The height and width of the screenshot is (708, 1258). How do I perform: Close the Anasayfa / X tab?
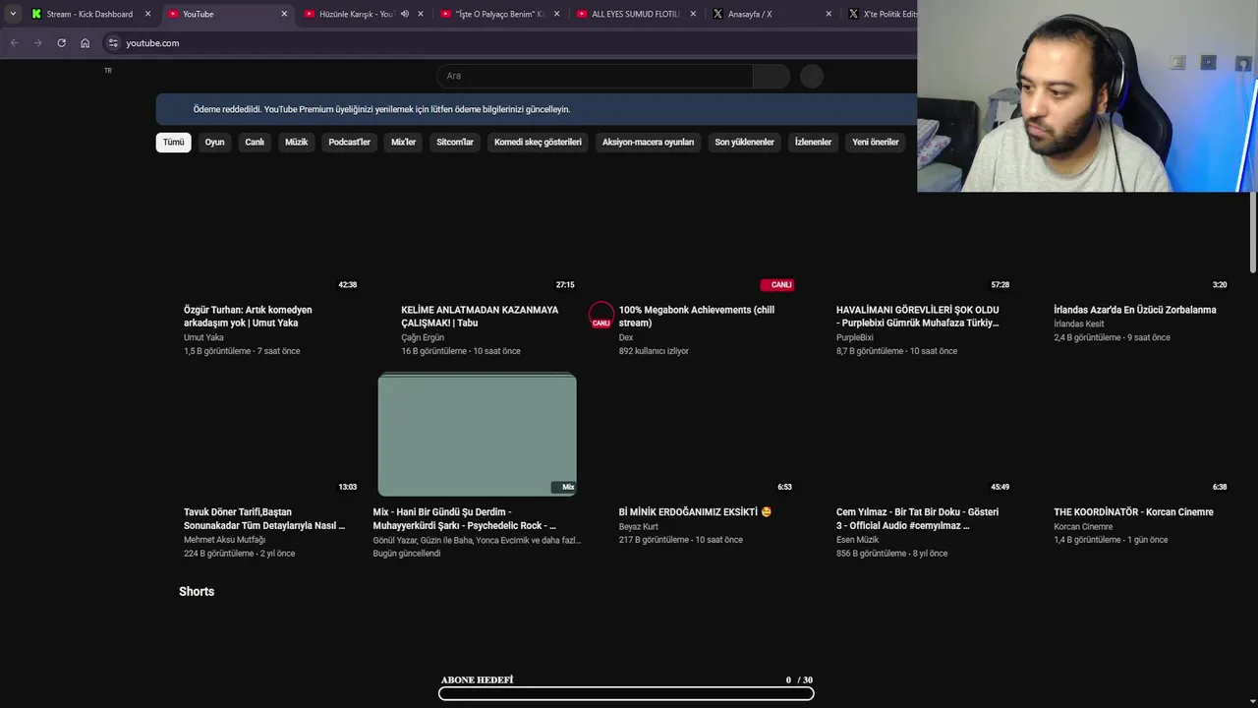pos(829,14)
